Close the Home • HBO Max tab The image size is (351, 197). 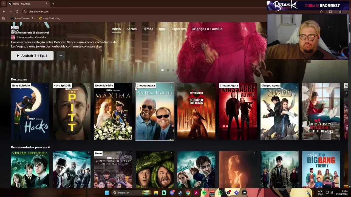click(47, 4)
